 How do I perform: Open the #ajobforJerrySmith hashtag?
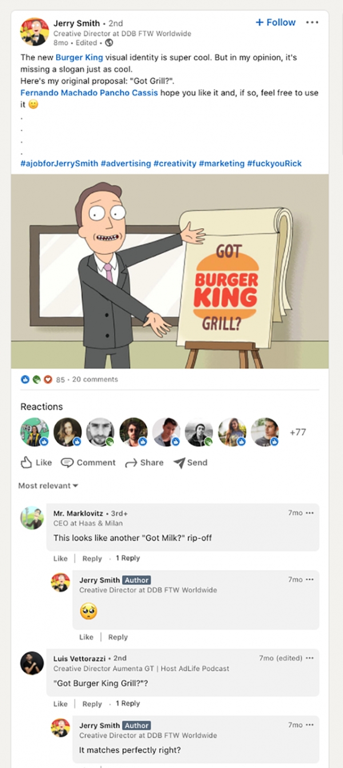point(59,163)
